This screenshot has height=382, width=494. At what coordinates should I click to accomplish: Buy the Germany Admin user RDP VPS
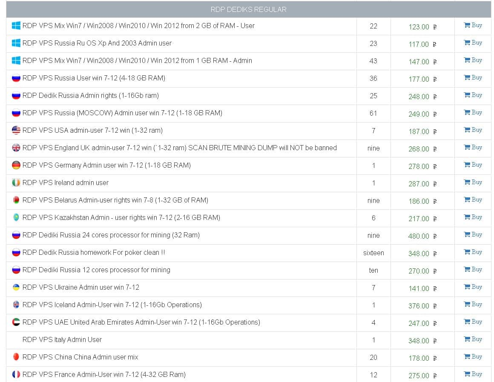pyautogui.click(x=473, y=165)
